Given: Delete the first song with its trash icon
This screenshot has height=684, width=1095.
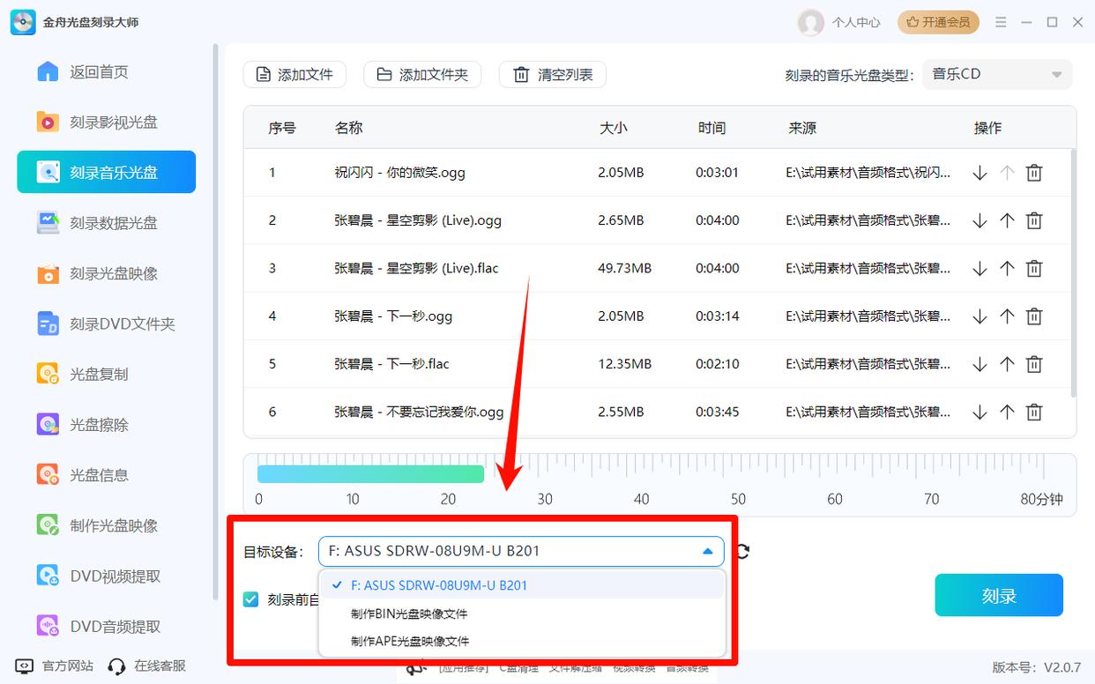Looking at the screenshot, I should click(x=1033, y=172).
